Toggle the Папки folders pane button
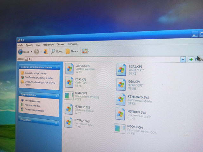203x152 pixels. pyautogui.click(x=72, y=51)
